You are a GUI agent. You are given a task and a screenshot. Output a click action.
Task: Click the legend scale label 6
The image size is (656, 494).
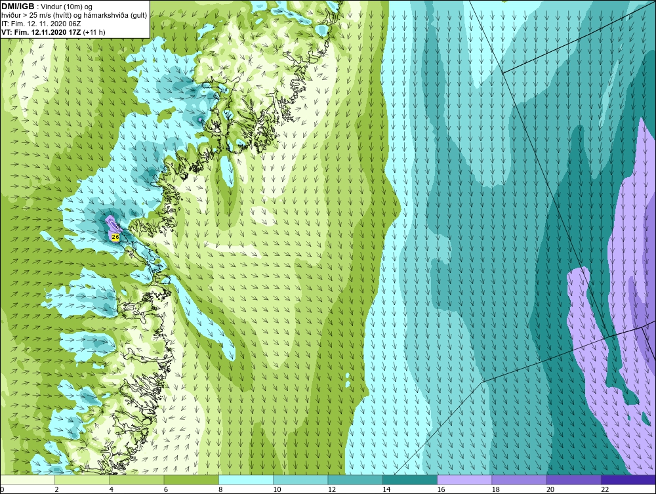click(x=166, y=490)
